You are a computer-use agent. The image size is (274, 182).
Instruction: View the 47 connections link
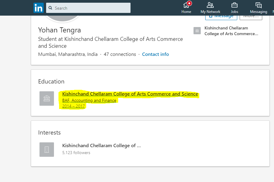pos(120,54)
